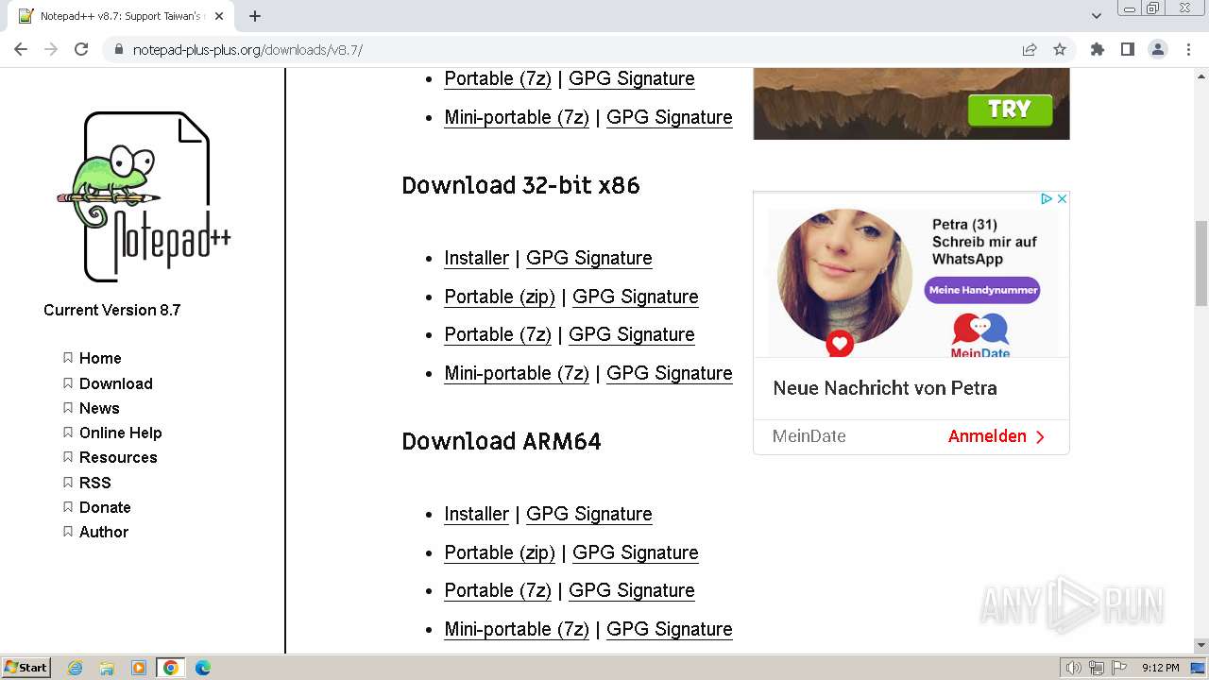Open the Online Help sidebar link

[x=121, y=433]
